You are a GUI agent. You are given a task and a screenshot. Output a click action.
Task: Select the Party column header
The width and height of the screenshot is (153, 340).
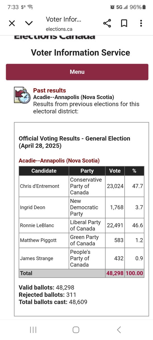click(x=87, y=171)
